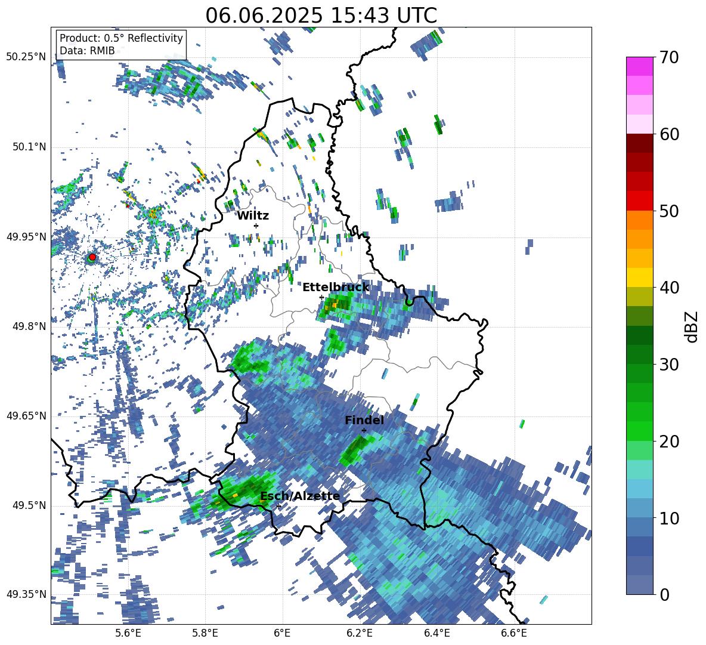Image resolution: width=706 pixels, height=645 pixels.
Task: Click the 6.2°E longitude label
Action: [x=360, y=633]
